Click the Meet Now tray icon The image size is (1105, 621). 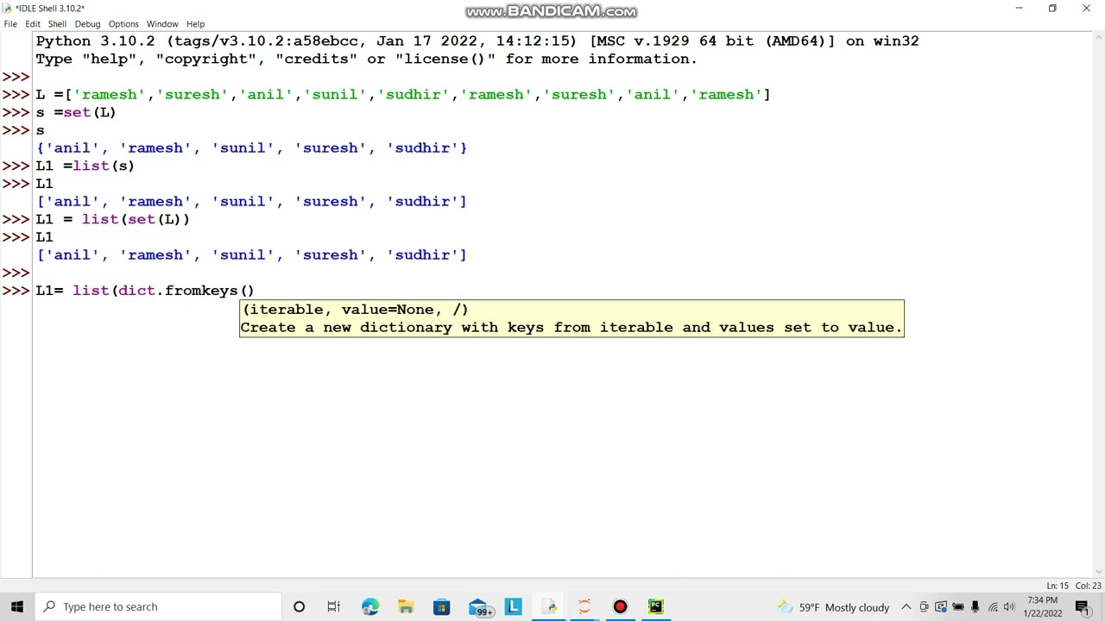click(924, 607)
